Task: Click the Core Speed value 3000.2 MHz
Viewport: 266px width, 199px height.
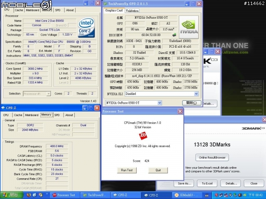Action: tap(35, 69)
